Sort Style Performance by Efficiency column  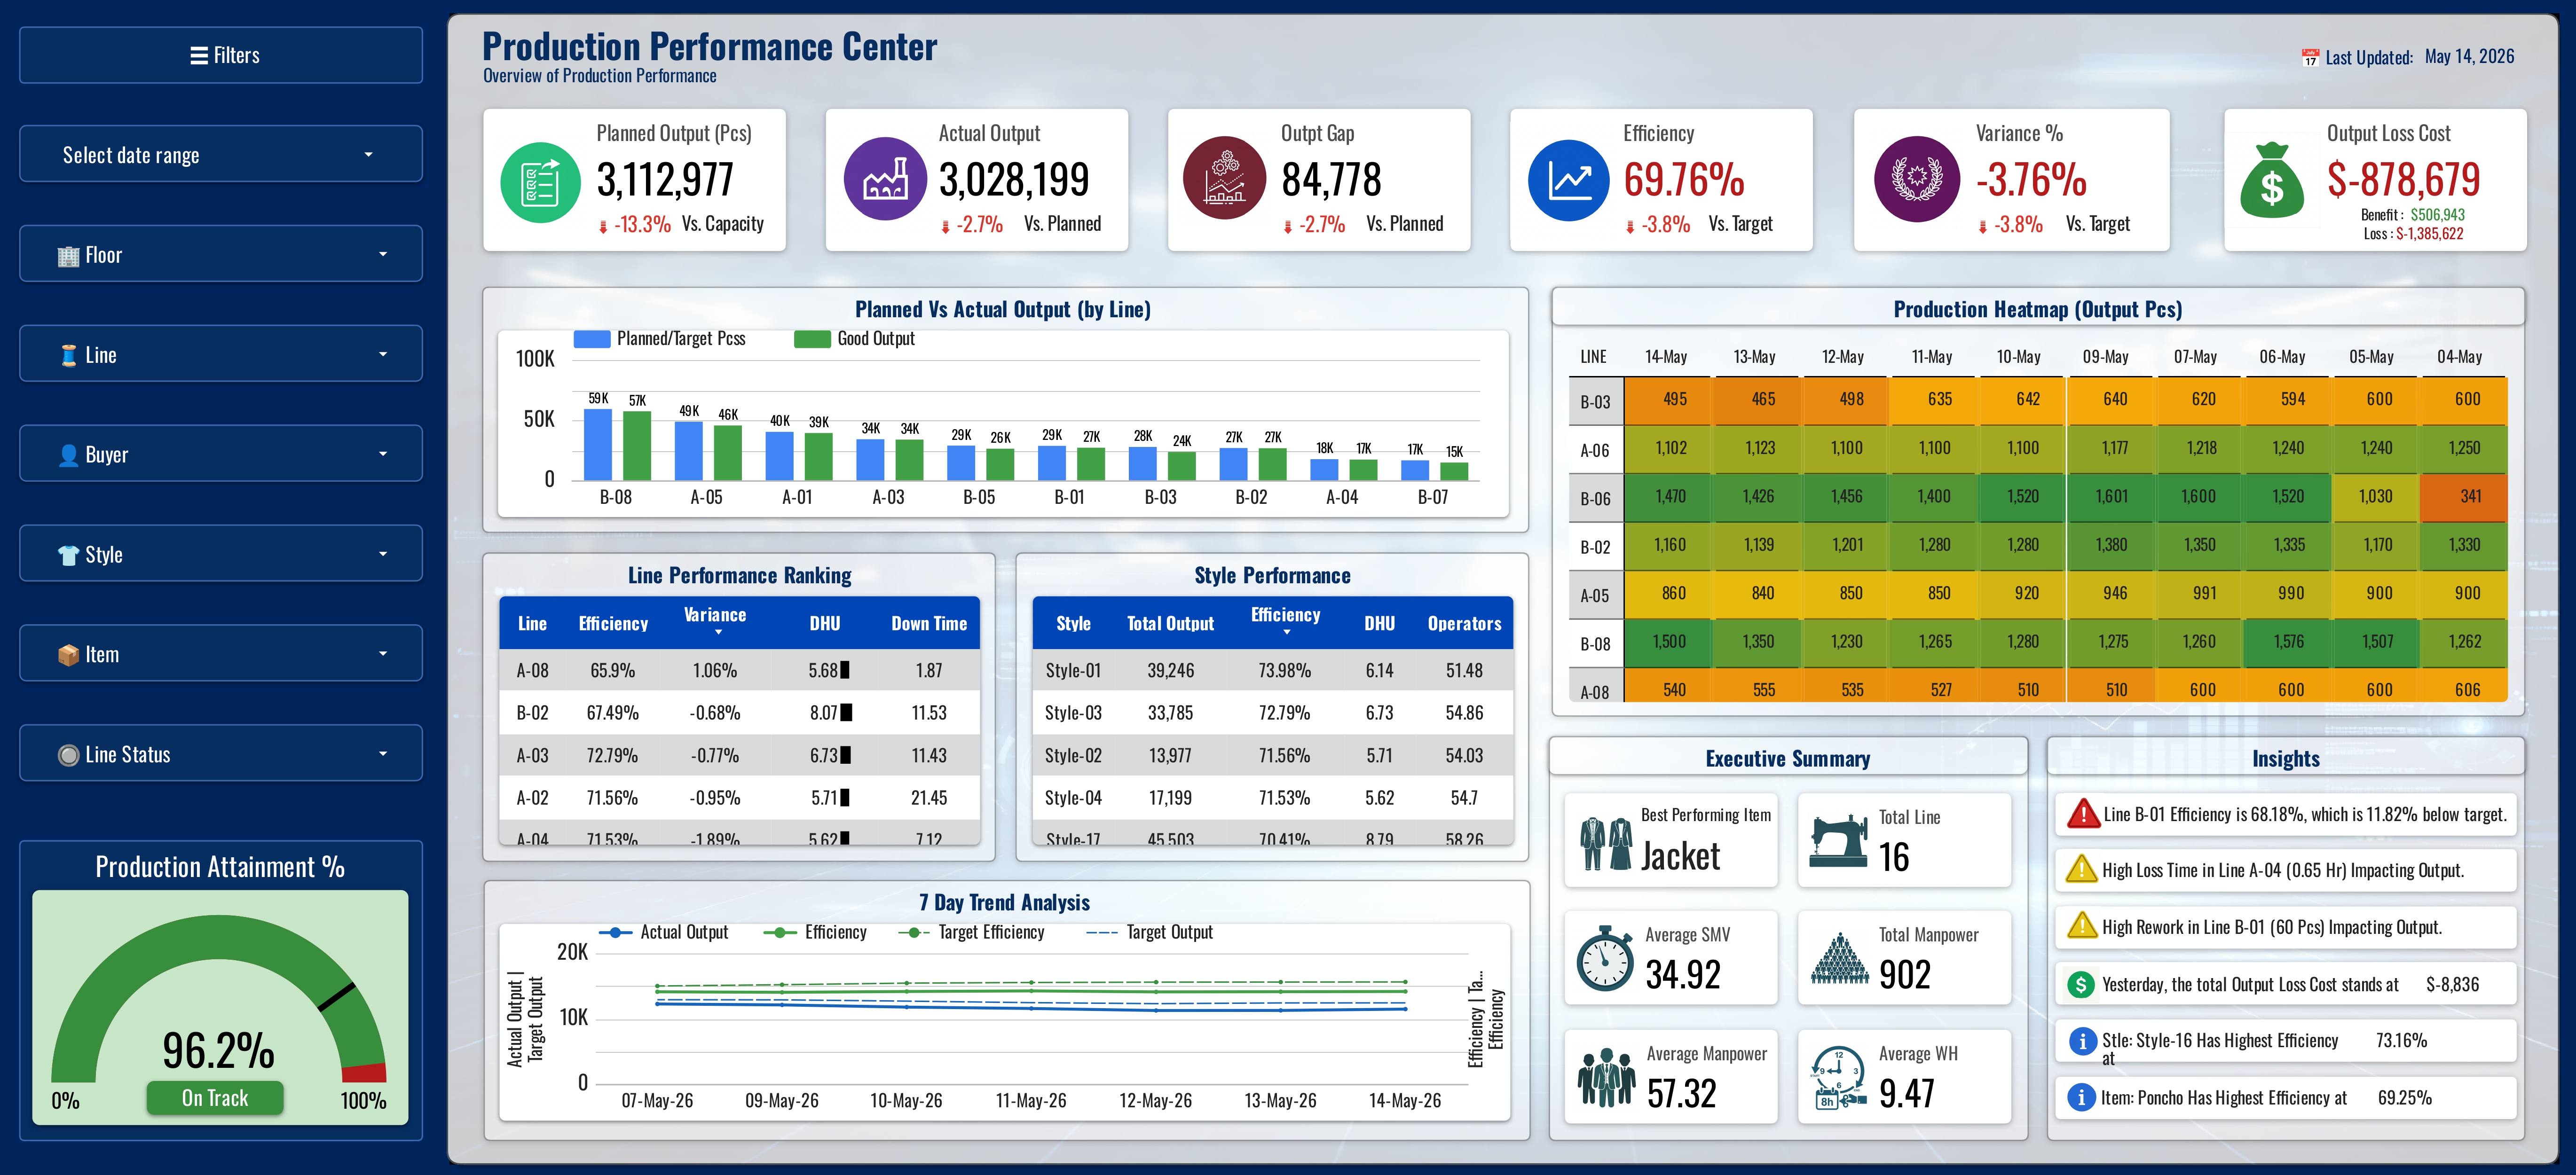coord(1285,615)
